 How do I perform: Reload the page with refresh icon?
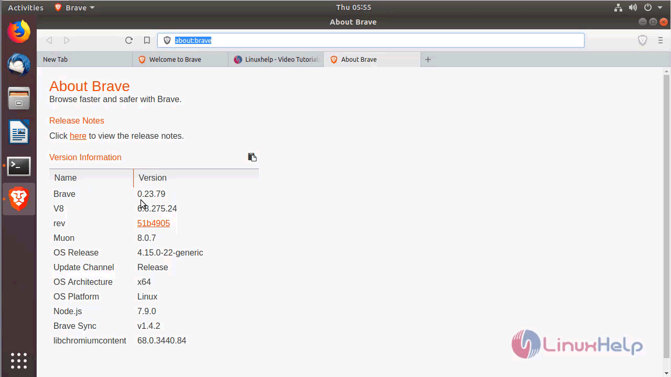[x=129, y=40]
